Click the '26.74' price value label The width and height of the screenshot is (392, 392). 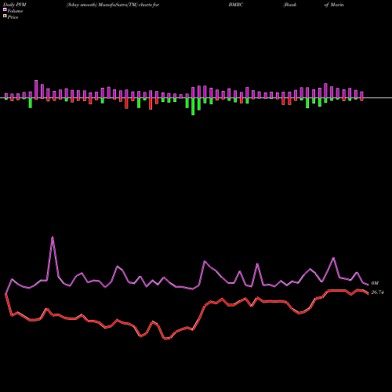[377, 292]
